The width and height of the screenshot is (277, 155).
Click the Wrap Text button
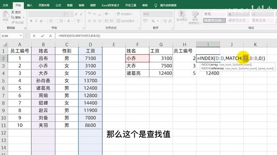(124, 14)
